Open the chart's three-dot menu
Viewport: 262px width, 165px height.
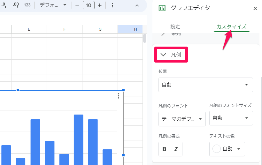tap(119, 96)
